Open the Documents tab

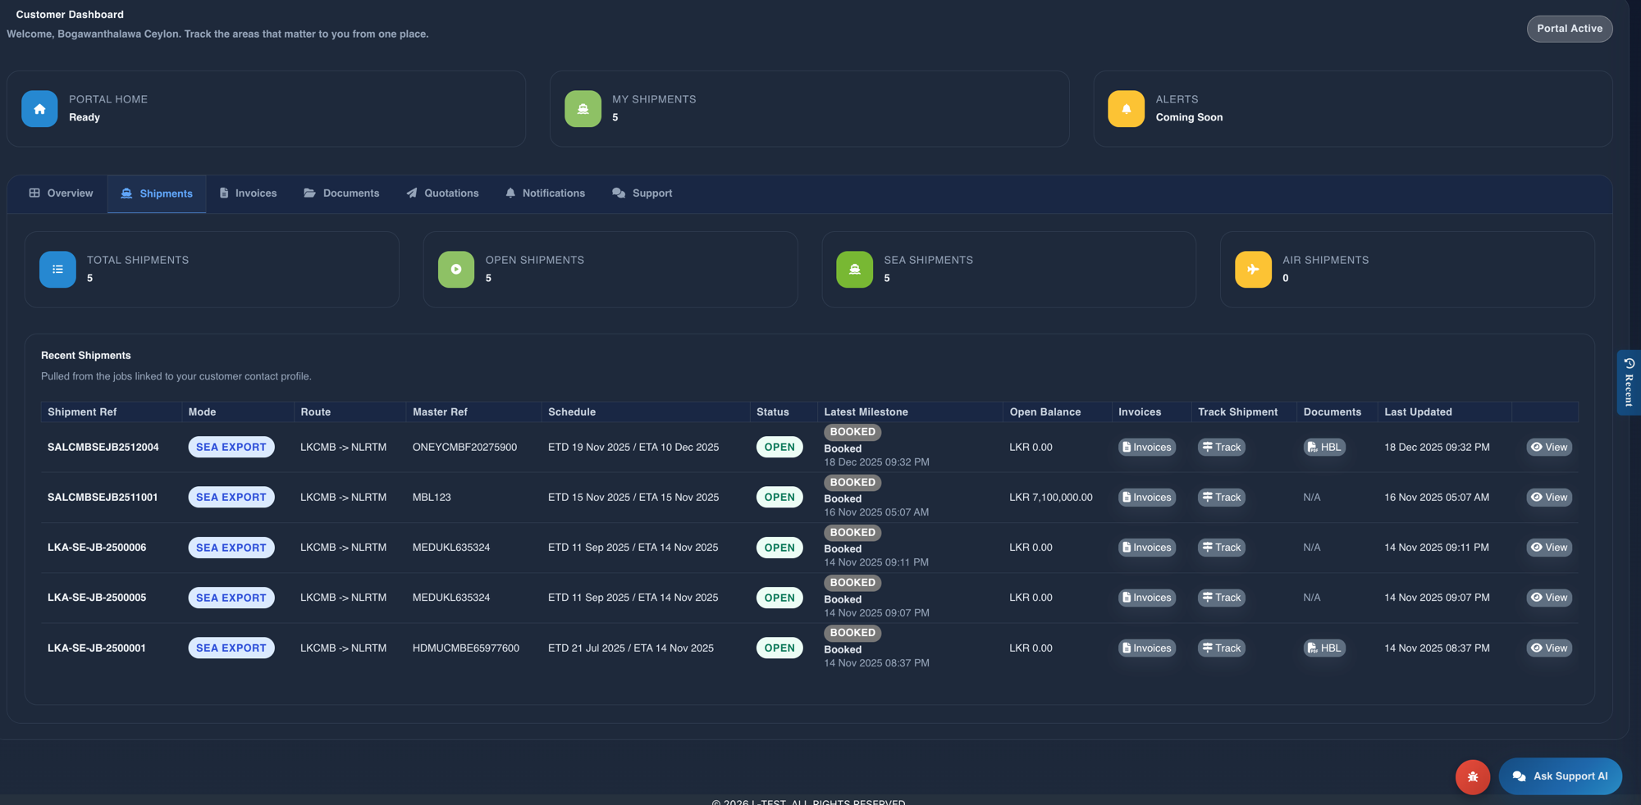click(341, 193)
